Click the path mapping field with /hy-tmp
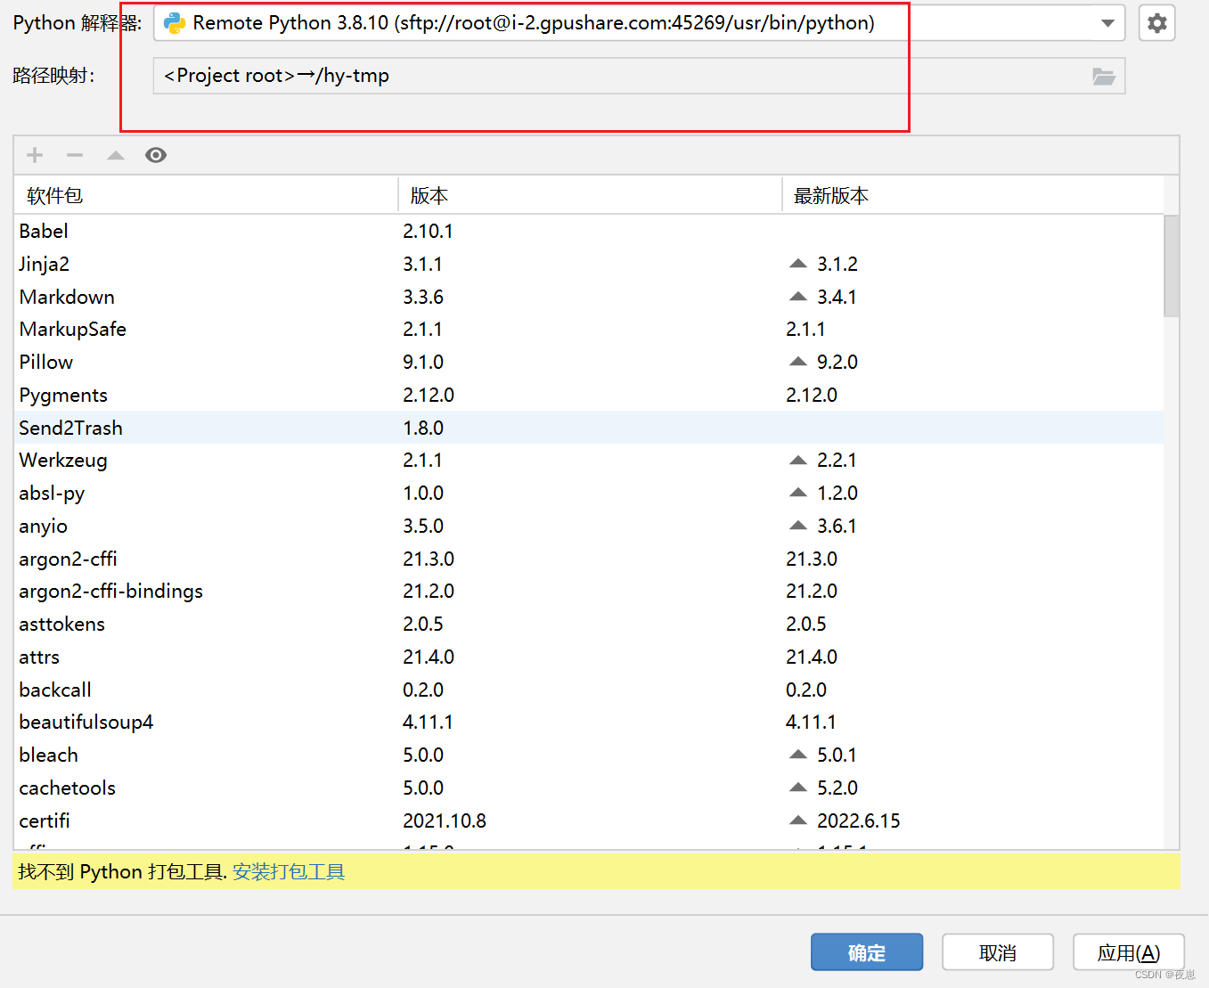The height and width of the screenshot is (988, 1209). coord(639,76)
